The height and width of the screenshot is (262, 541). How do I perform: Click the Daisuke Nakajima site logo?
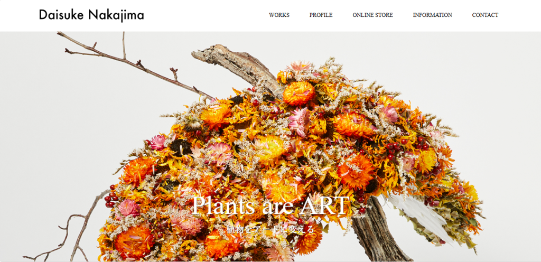click(91, 15)
